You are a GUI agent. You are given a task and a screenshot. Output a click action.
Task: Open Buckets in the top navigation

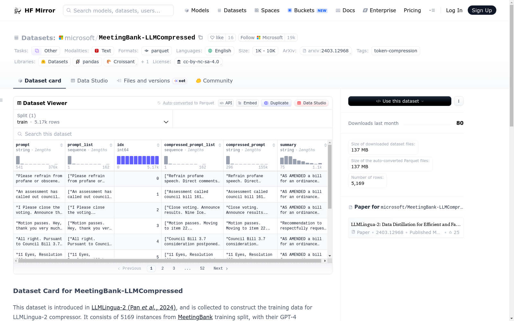pyautogui.click(x=307, y=10)
